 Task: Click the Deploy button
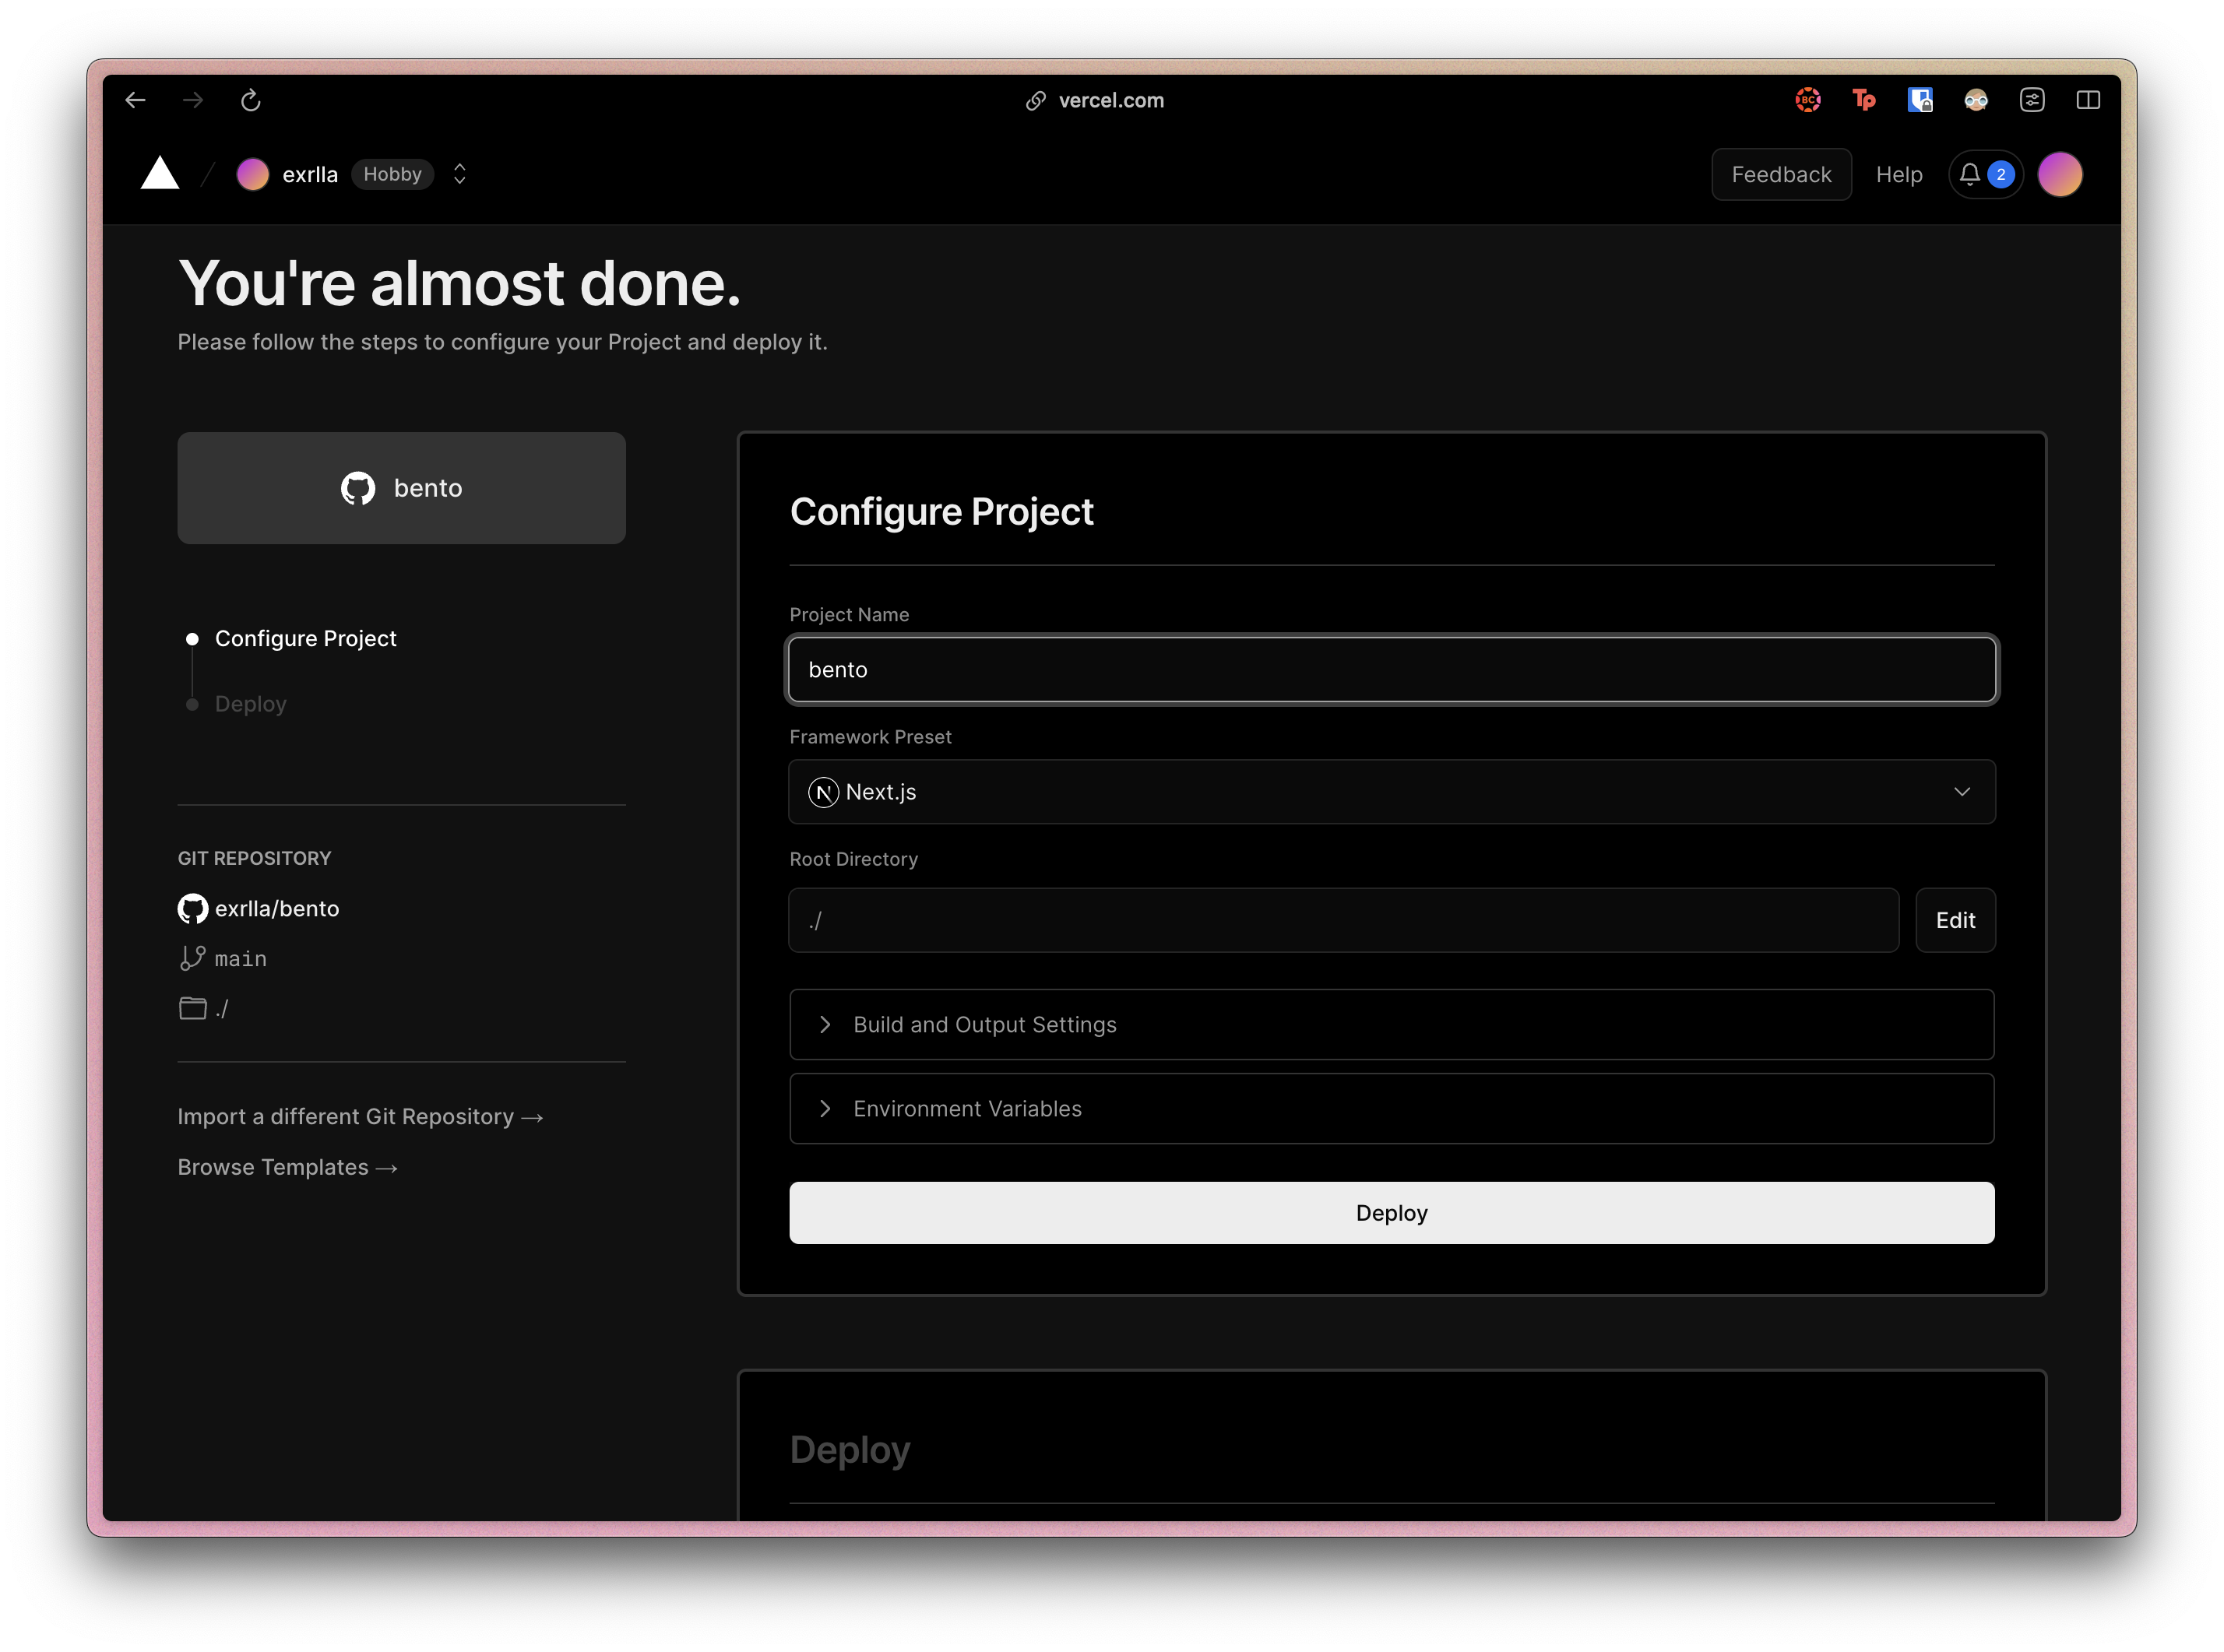click(x=1391, y=1212)
